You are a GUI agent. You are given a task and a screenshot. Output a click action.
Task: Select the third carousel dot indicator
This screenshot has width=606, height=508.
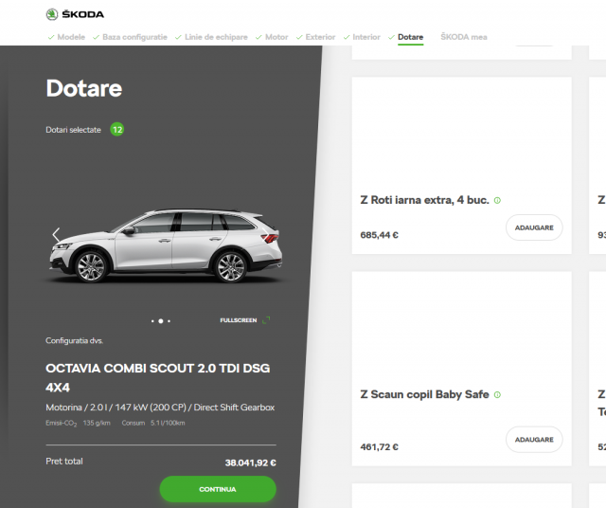[x=169, y=321]
